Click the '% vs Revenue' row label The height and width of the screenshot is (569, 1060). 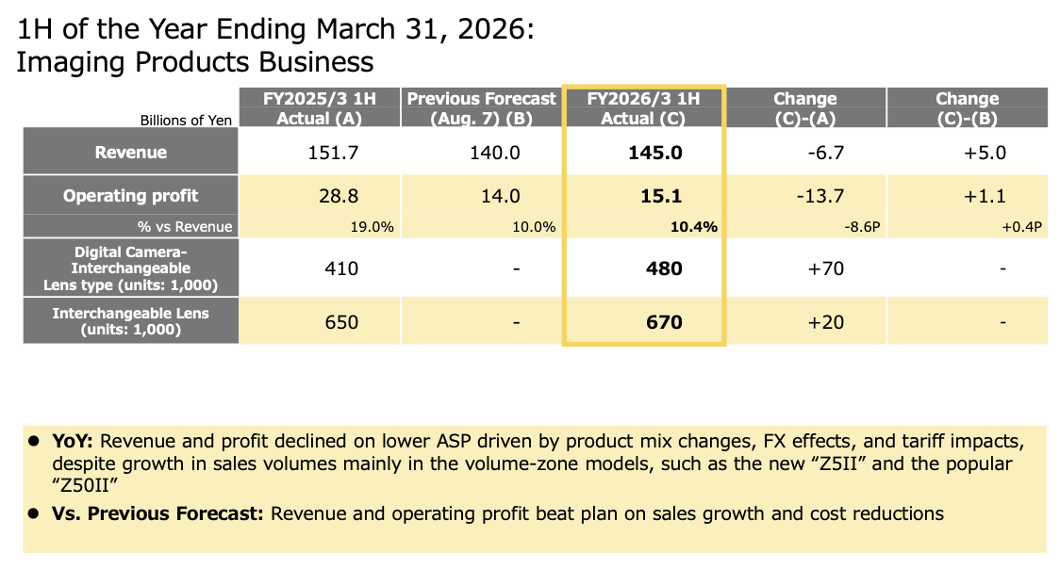(x=185, y=226)
